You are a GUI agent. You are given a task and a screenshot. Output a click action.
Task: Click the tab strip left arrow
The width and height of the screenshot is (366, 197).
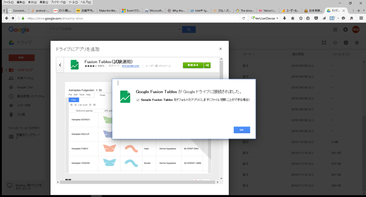tap(4, 10)
